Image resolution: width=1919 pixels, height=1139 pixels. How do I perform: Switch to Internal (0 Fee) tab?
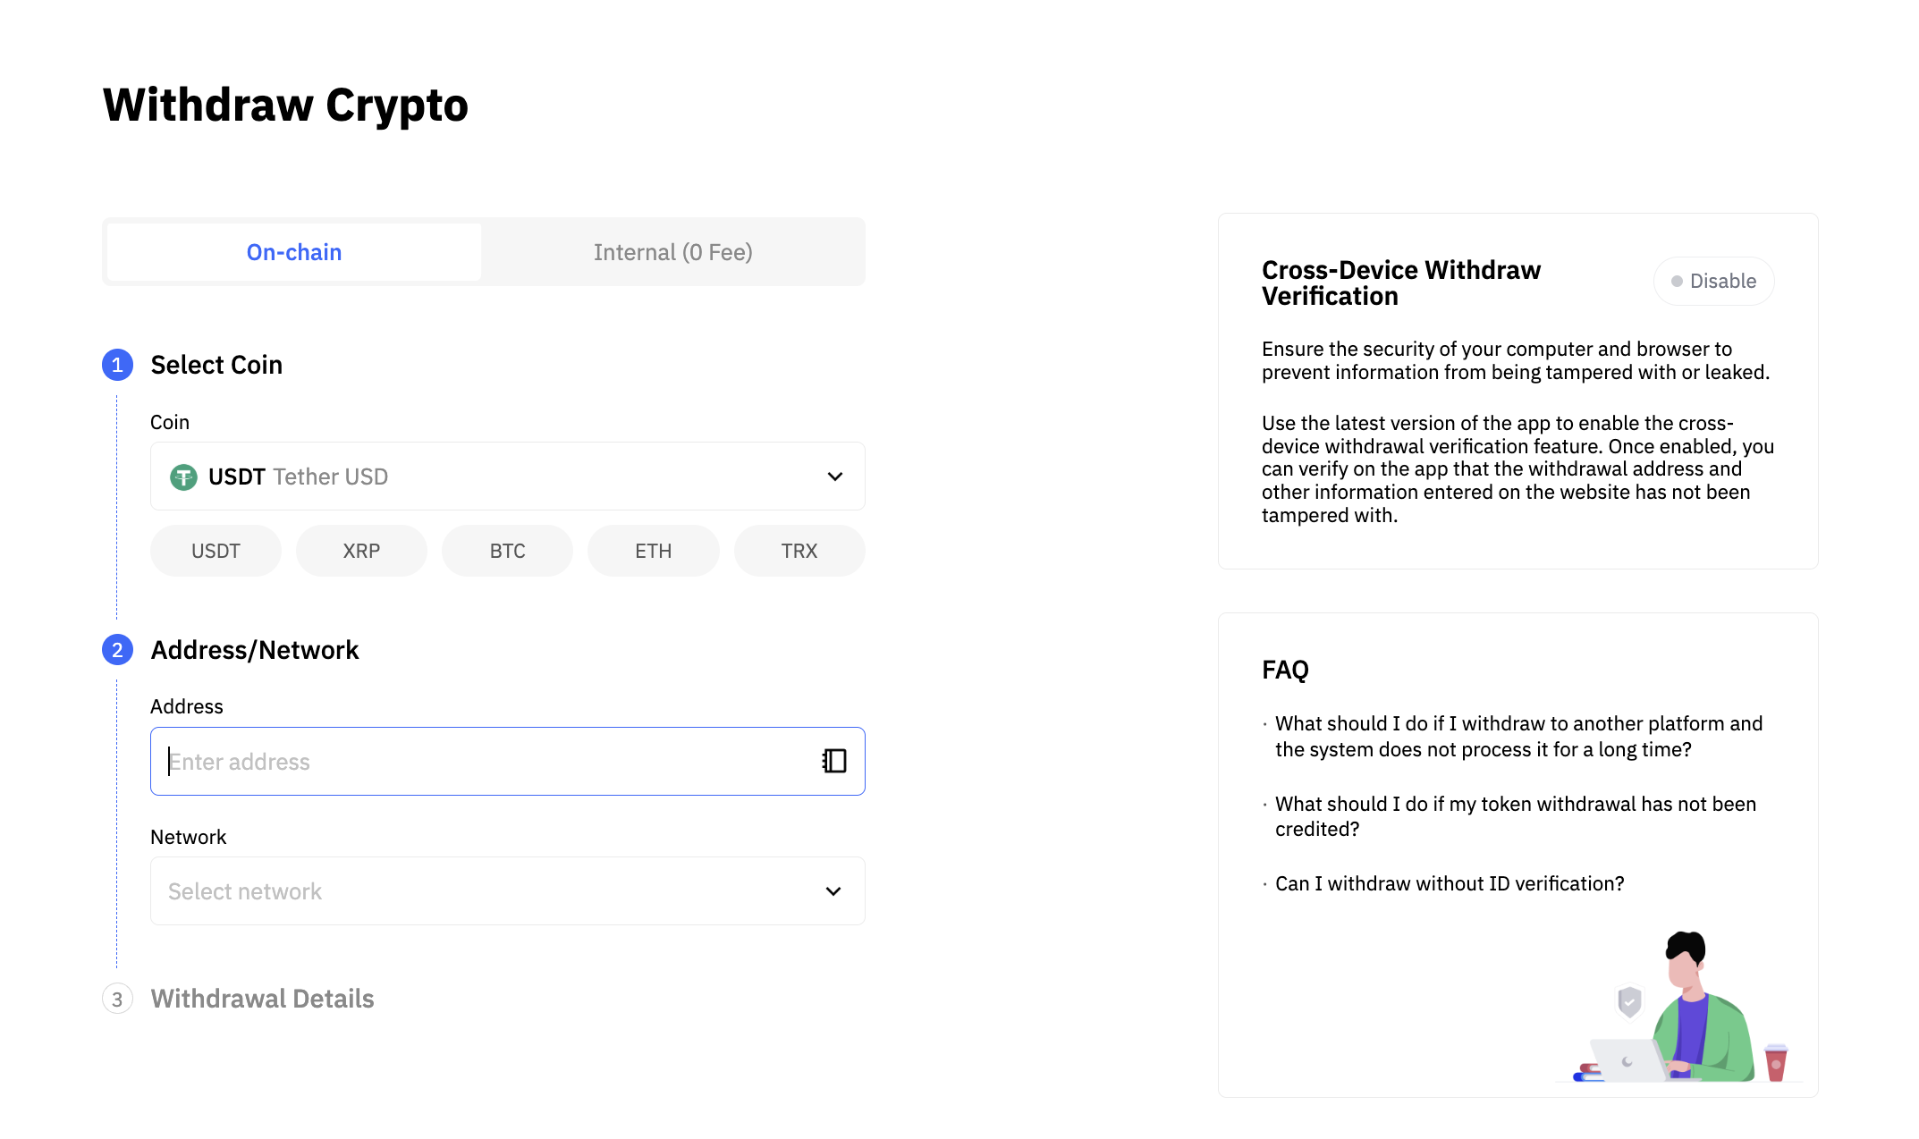coord(672,252)
